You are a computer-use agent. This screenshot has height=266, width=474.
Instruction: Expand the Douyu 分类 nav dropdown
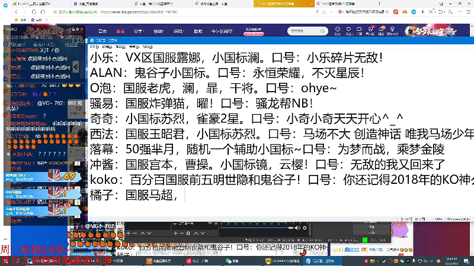[139, 31]
